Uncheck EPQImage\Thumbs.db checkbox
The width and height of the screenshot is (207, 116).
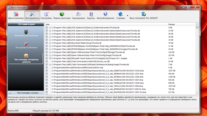pos(47,52)
